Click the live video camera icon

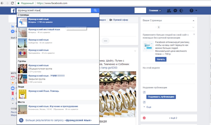pyautogui.click(x=111, y=20)
